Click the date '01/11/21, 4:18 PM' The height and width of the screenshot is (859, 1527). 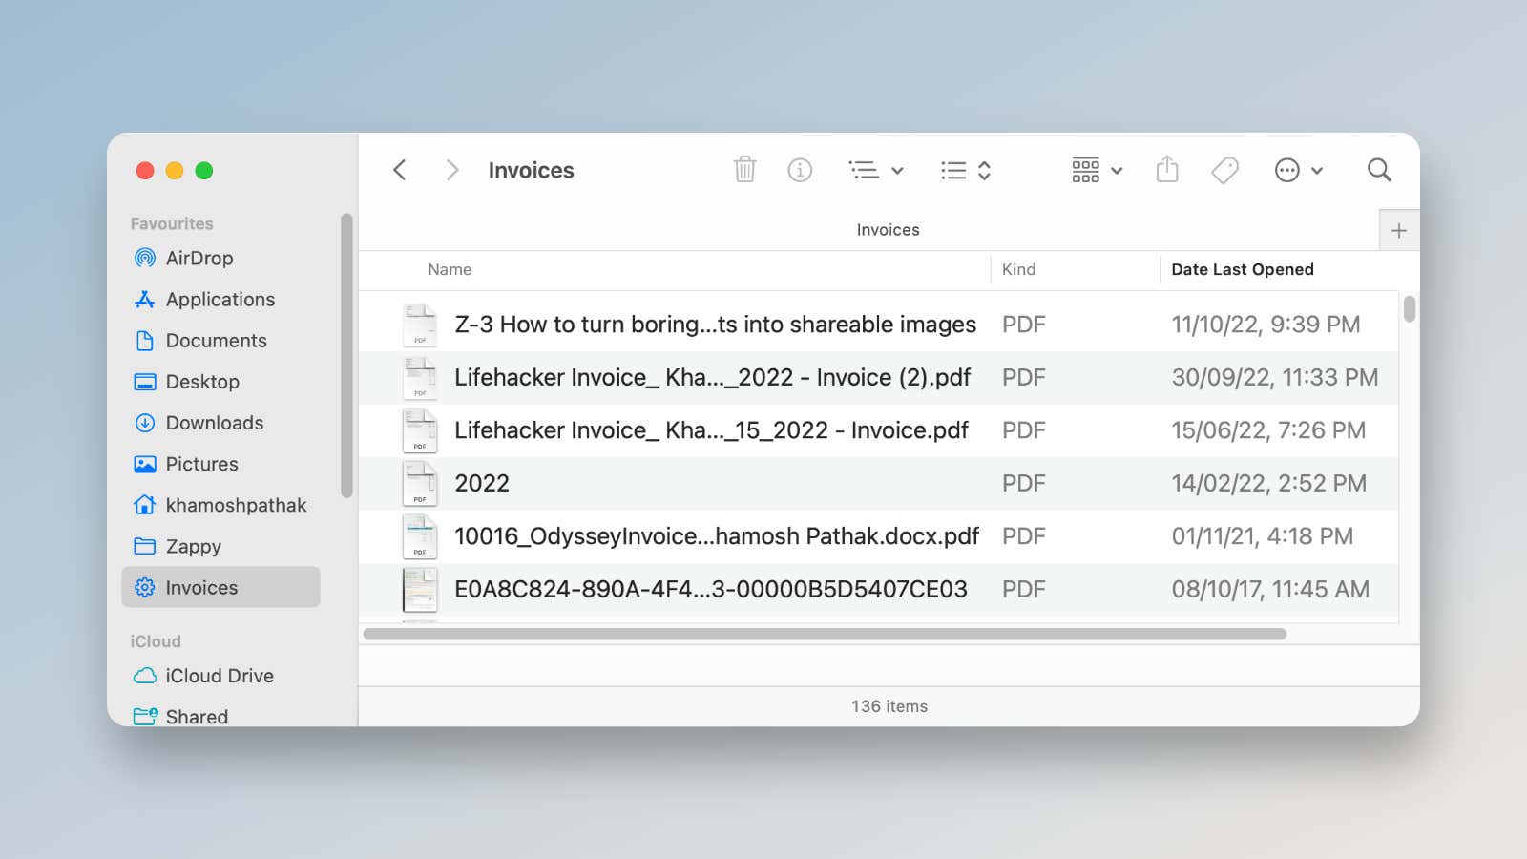[x=1263, y=536]
